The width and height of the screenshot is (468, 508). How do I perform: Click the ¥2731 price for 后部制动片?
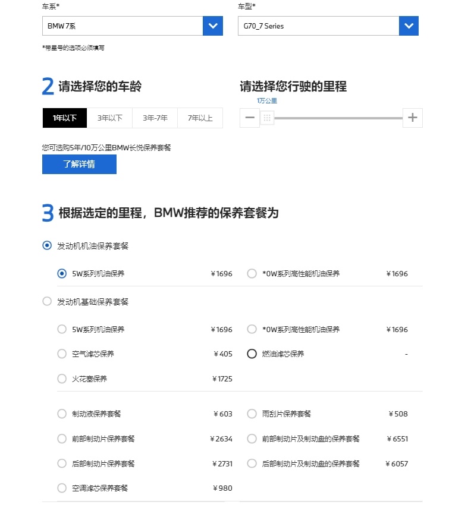point(222,463)
